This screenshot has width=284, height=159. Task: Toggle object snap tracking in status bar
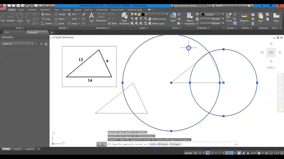click(227, 153)
